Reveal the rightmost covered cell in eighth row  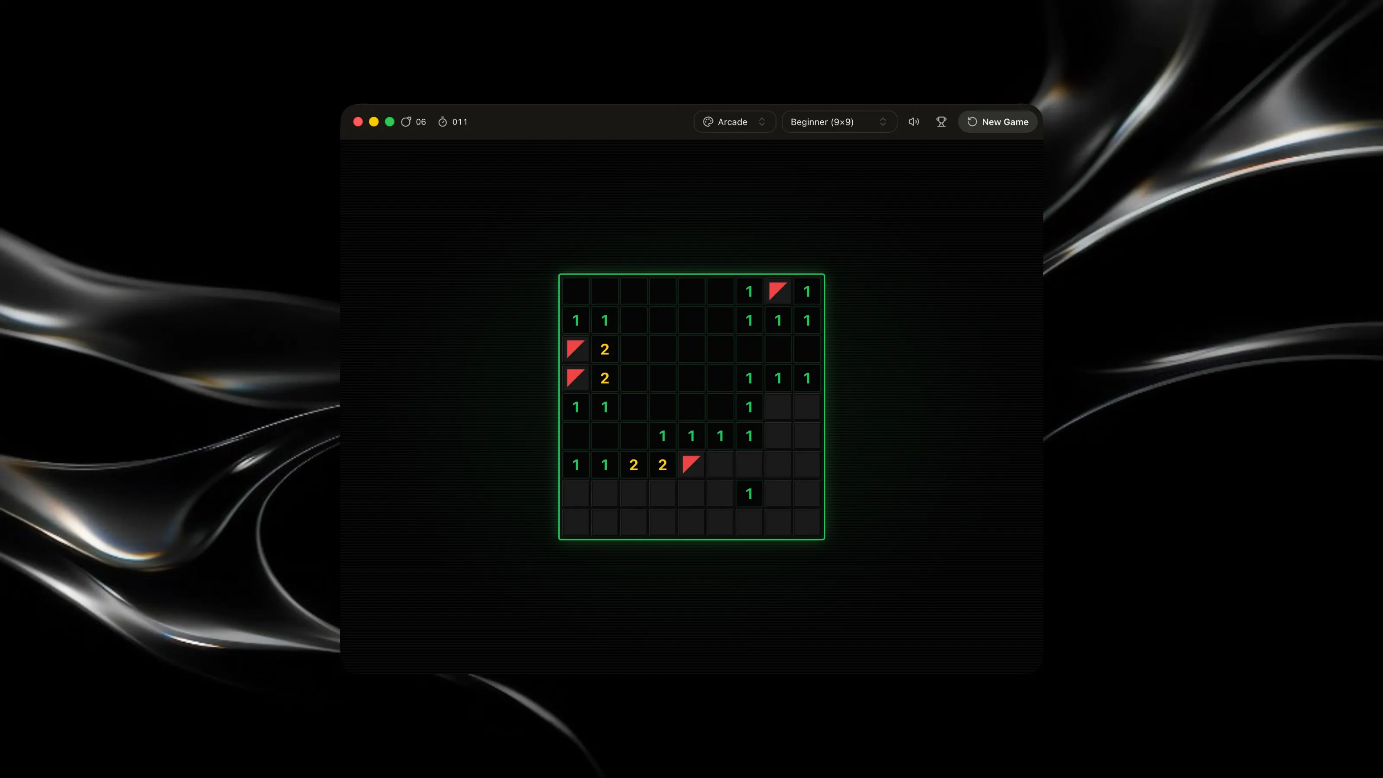(807, 494)
